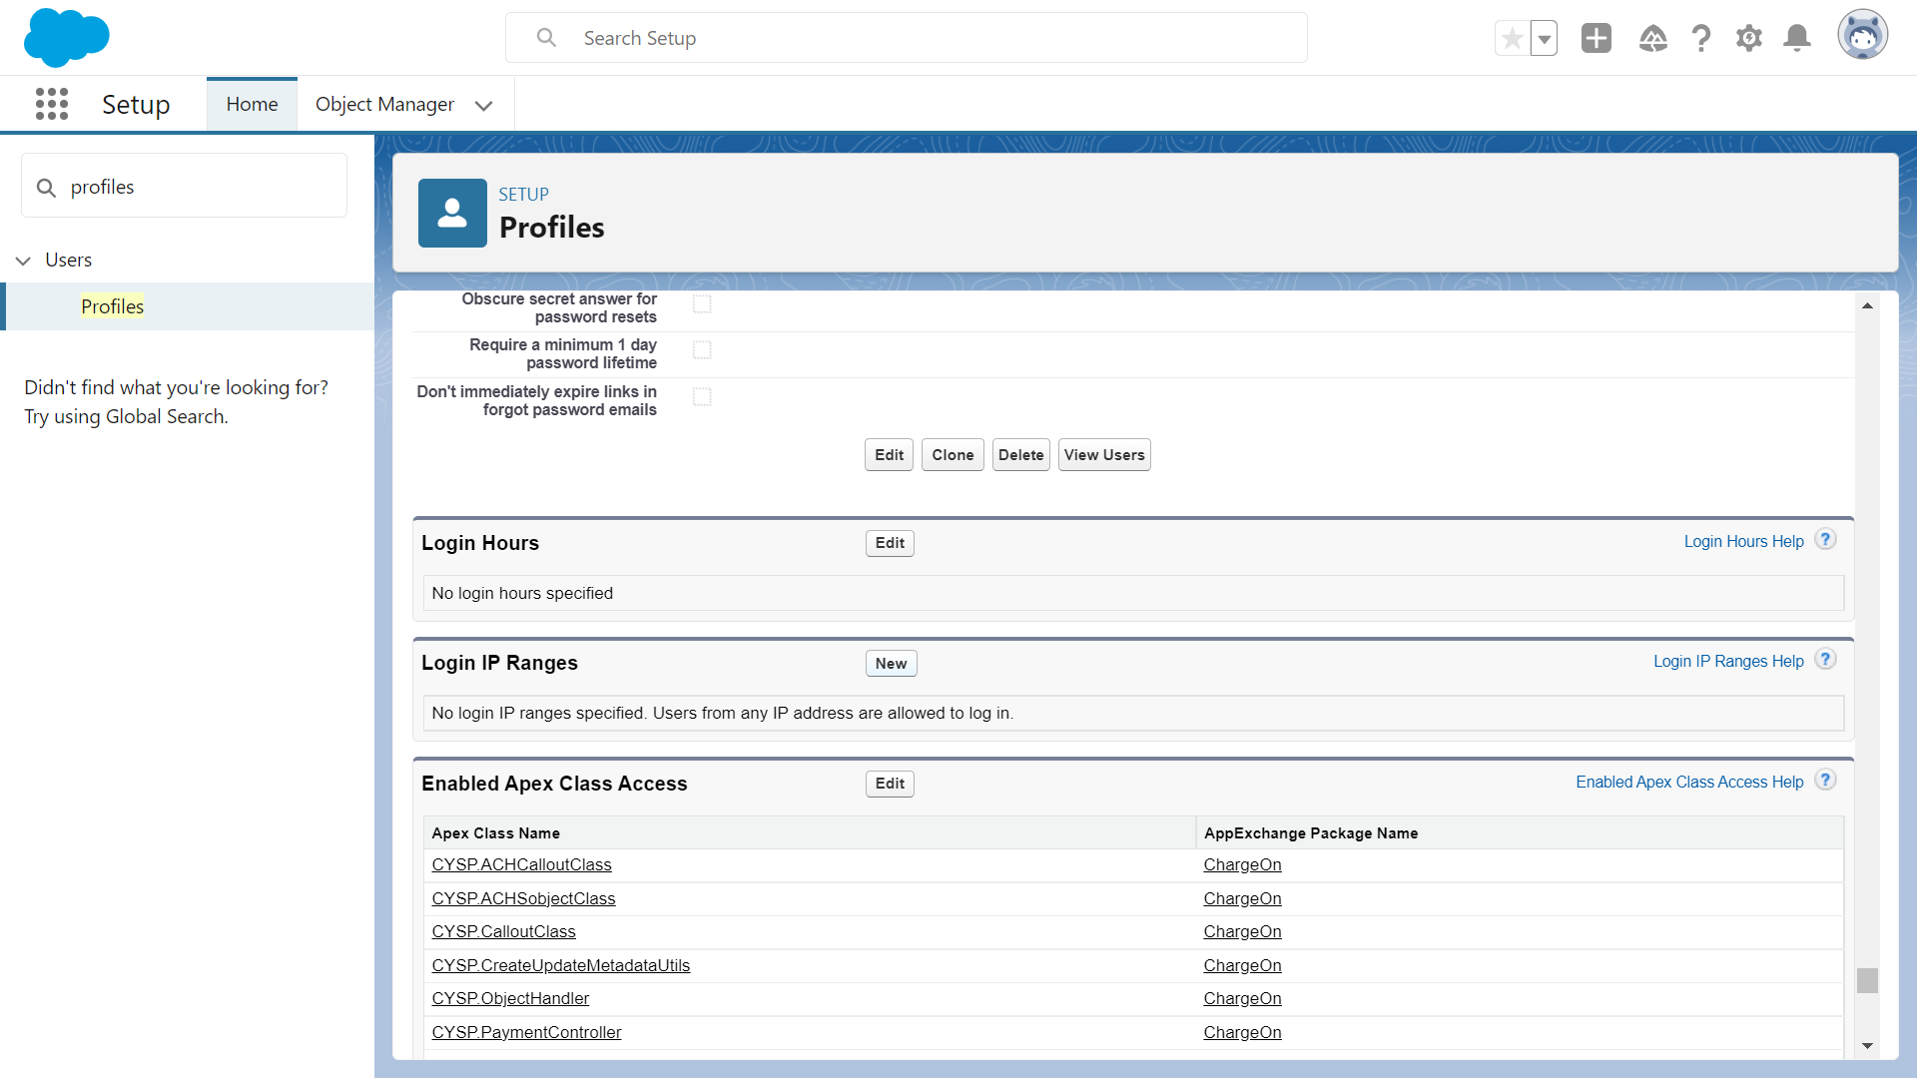Open the notifications bell
The image size is (1917, 1078).
pos(1797,38)
